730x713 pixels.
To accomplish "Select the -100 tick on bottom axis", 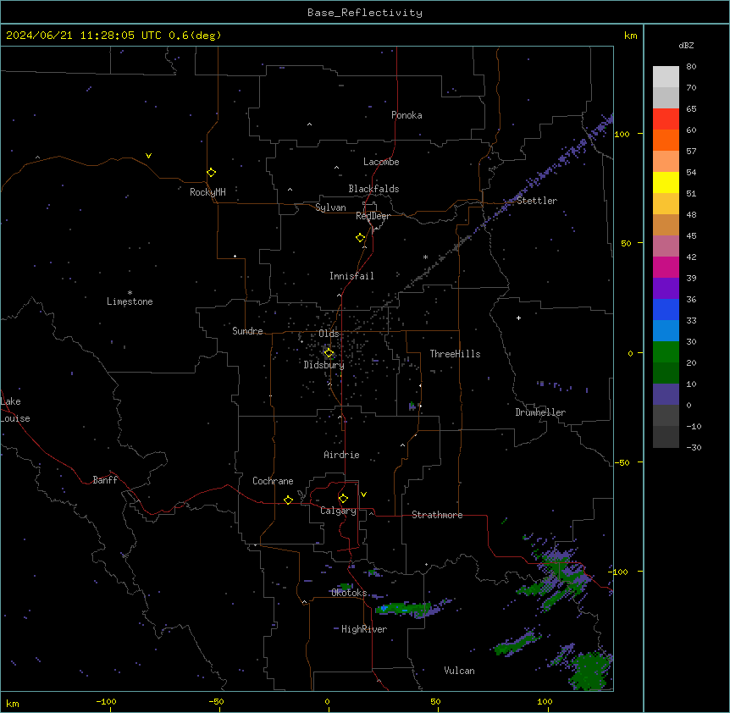I will tap(106, 701).
